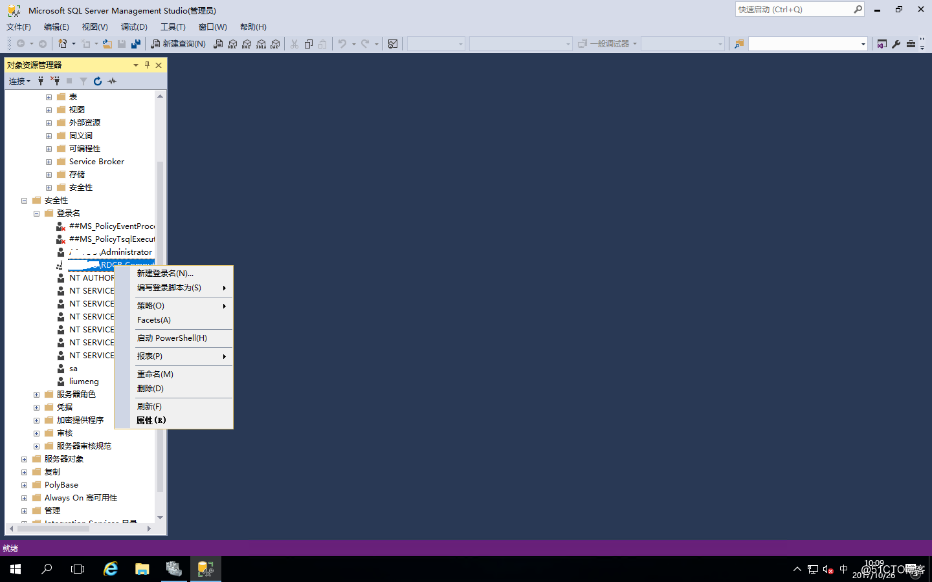The image size is (932, 582).
Task: Open the 文件(F) menu
Action: click(x=19, y=27)
